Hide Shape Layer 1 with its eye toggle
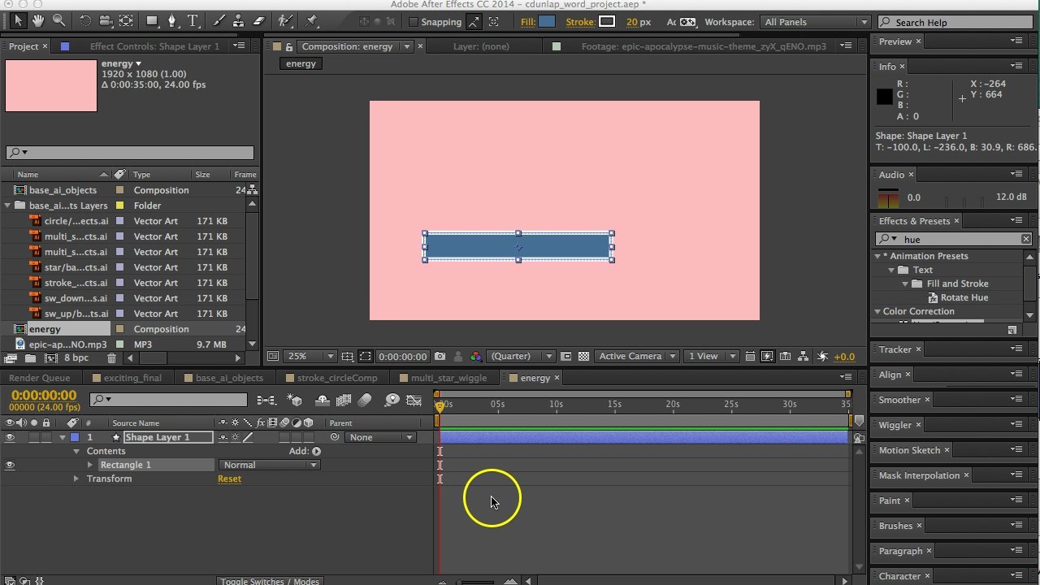 point(8,437)
